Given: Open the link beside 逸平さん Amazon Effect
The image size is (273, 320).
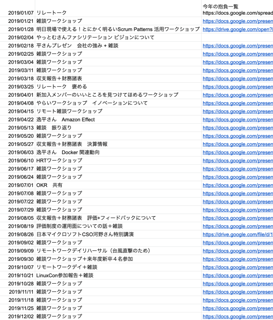Looking at the screenshot, I should [x=237, y=120].
